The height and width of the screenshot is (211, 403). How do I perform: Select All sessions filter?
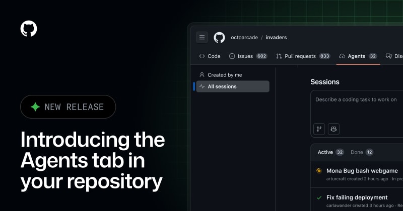(233, 86)
